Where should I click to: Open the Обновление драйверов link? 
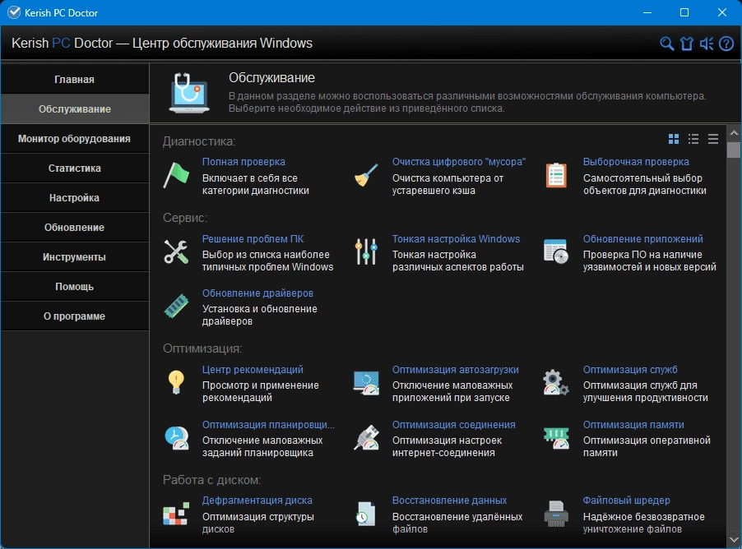(x=257, y=293)
